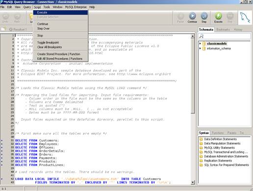Open the Tools menu
The width and height of the screenshot is (253, 191).
coord(47,7)
